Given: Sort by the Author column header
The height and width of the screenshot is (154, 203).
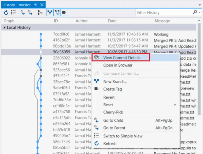Looking at the screenshot, I should [82, 21].
